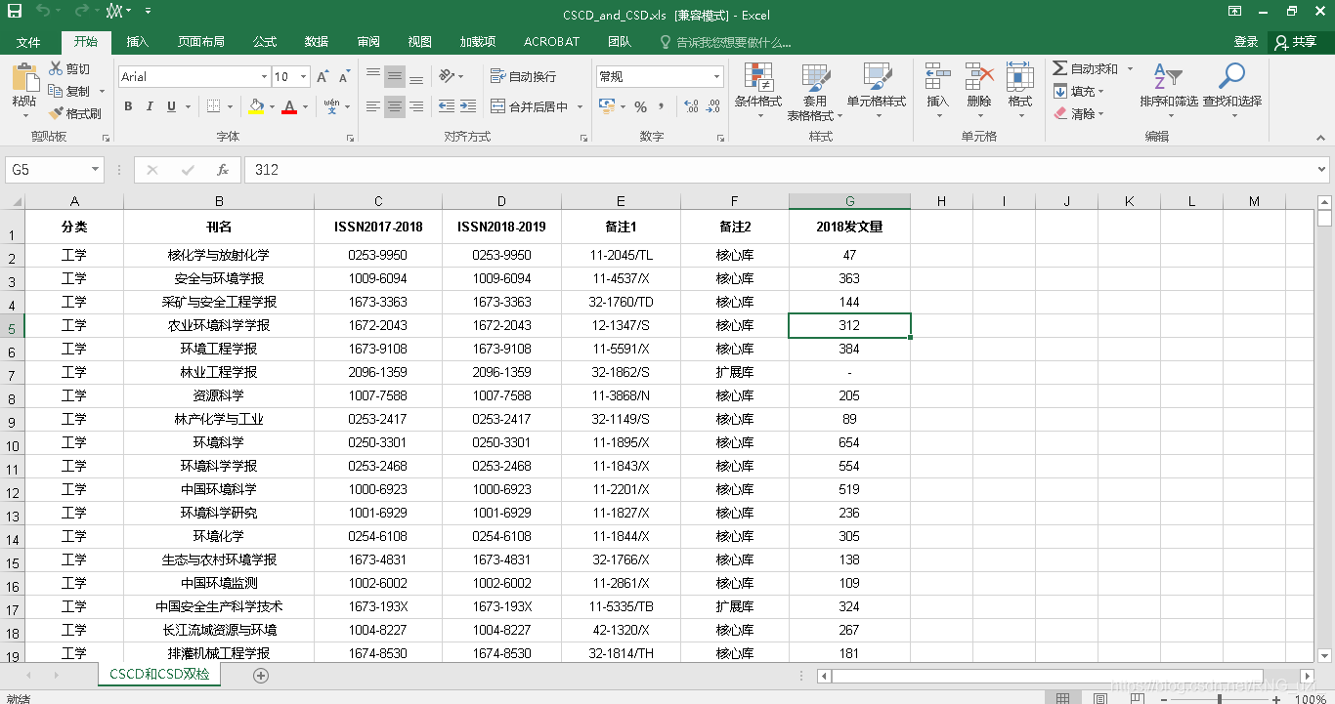Click the borders icon
The height and width of the screenshot is (704, 1335).
pos(213,106)
